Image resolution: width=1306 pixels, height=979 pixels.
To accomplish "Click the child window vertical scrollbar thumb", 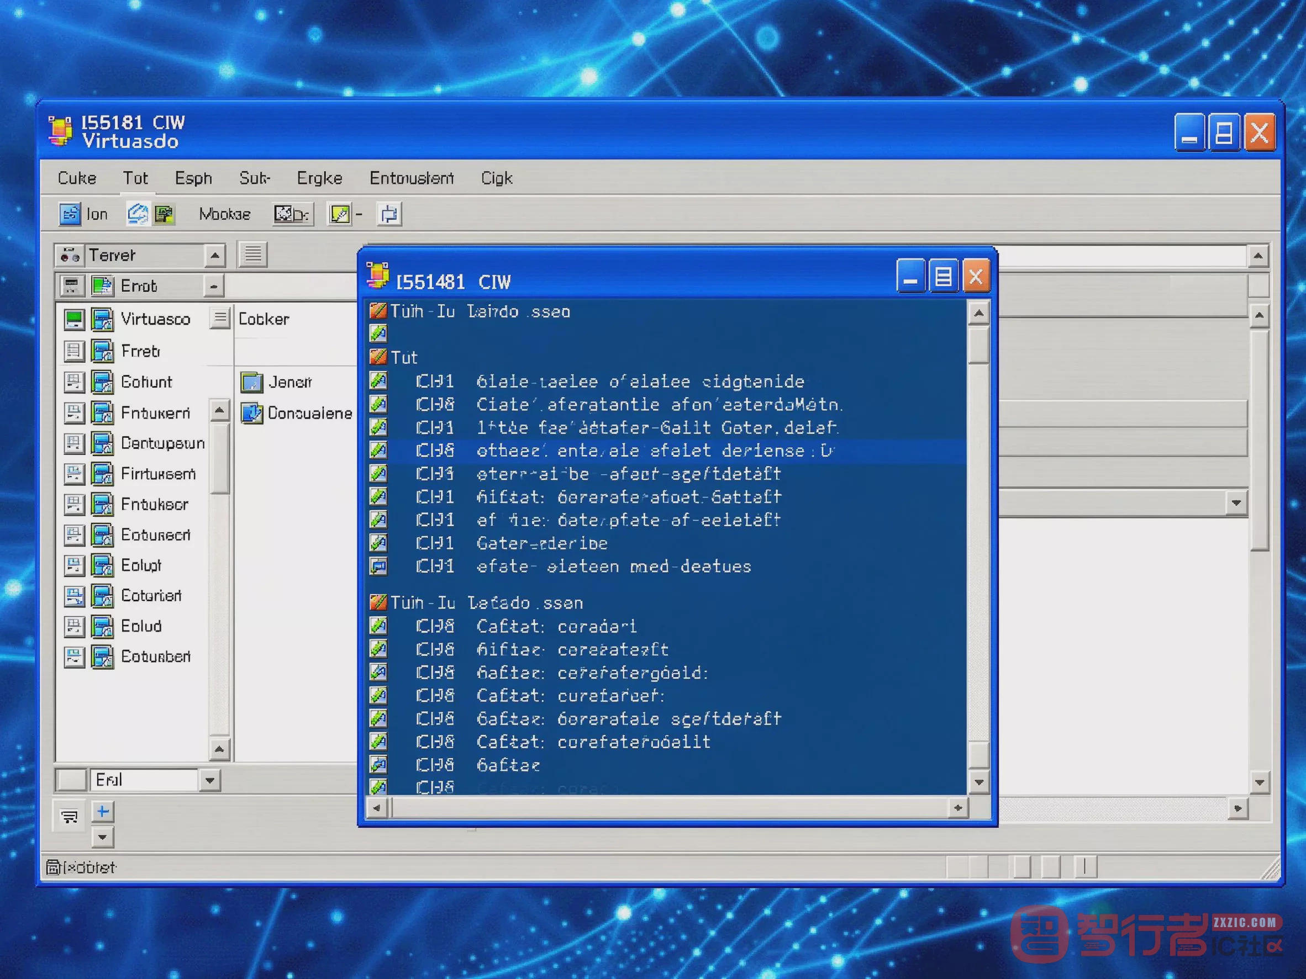I will pos(979,345).
